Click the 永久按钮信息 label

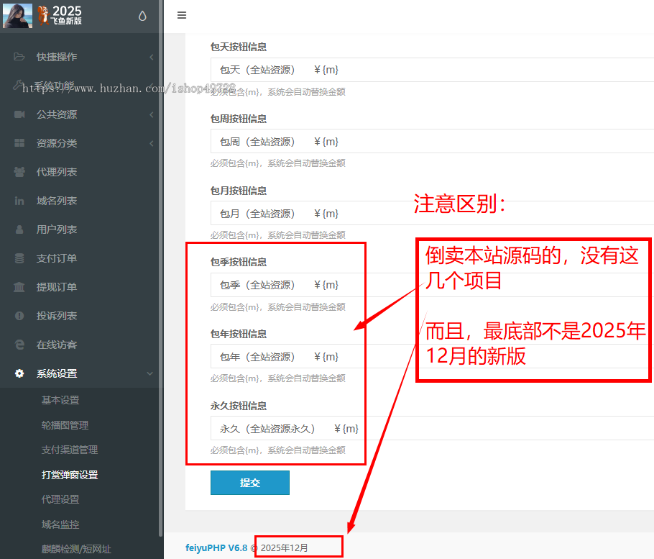[239, 406]
